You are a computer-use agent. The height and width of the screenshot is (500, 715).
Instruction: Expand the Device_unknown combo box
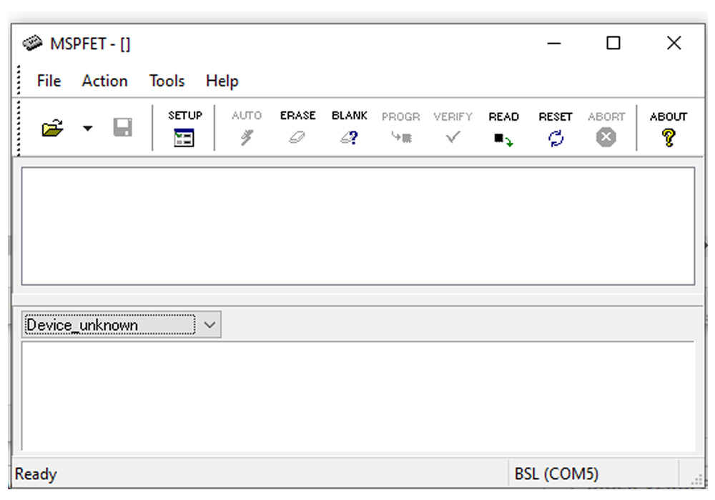(x=209, y=325)
